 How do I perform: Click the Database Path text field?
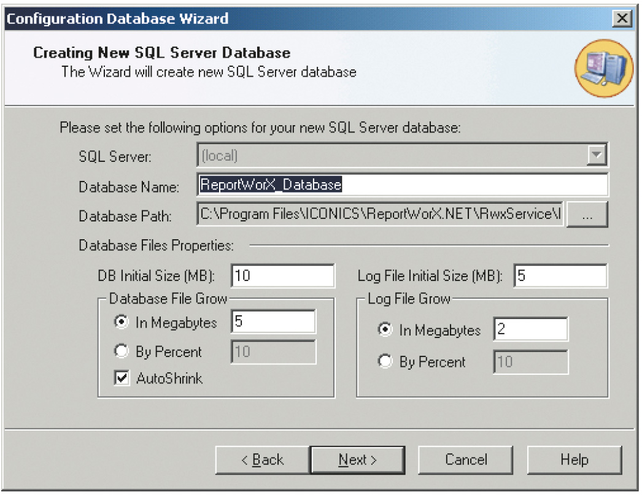[x=380, y=214]
